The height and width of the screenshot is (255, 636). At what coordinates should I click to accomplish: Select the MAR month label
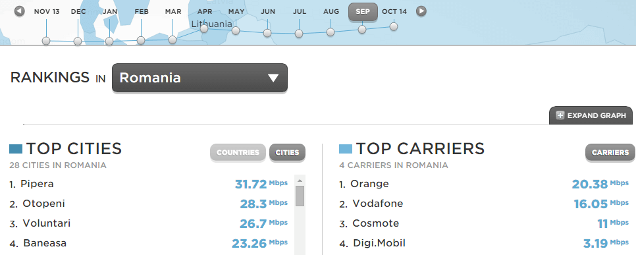[x=173, y=11]
